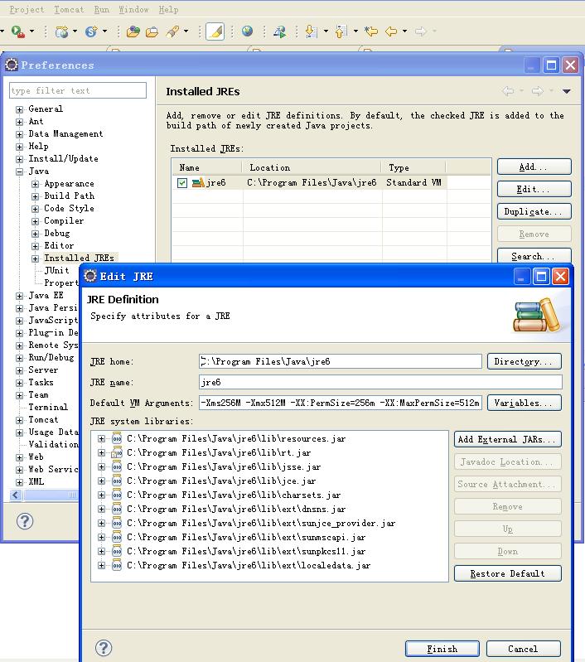Expand the sunjce_provider.jar library entry

click(101, 523)
